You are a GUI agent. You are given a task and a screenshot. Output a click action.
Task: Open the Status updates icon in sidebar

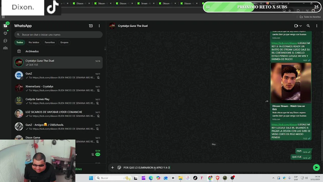5,33
